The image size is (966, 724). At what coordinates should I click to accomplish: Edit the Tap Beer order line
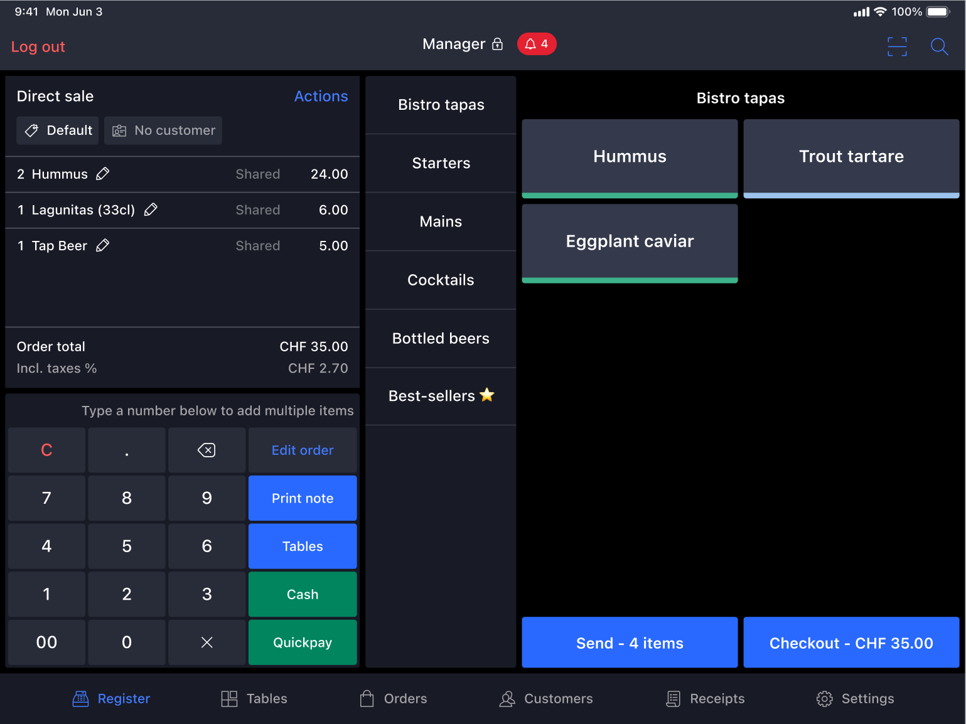[x=102, y=245]
